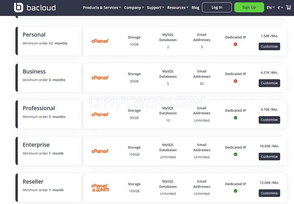This screenshot has height=204, width=294.
Task: Click green check under Enterprise Dedicated IP
Action: (x=235, y=154)
